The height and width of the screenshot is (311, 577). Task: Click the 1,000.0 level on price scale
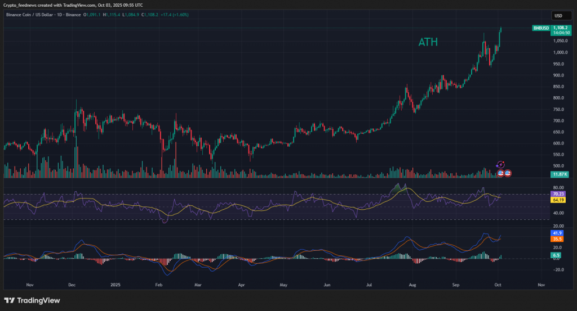pyautogui.click(x=559, y=52)
